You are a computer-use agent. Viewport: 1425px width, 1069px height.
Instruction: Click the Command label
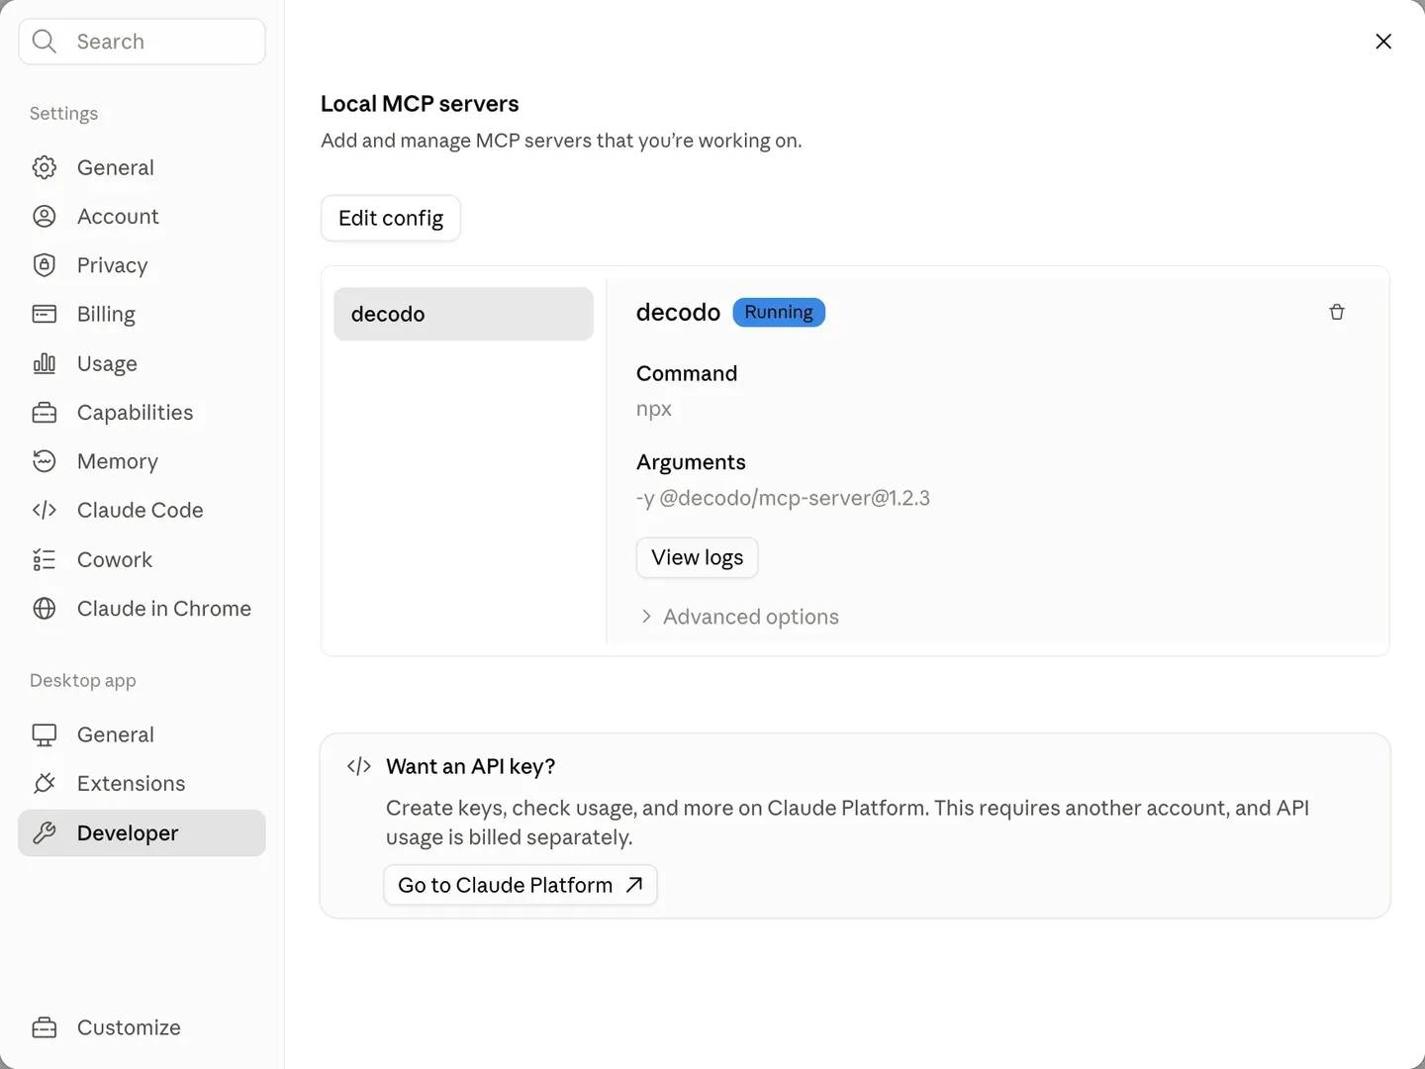pyautogui.click(x=687, y=373)
